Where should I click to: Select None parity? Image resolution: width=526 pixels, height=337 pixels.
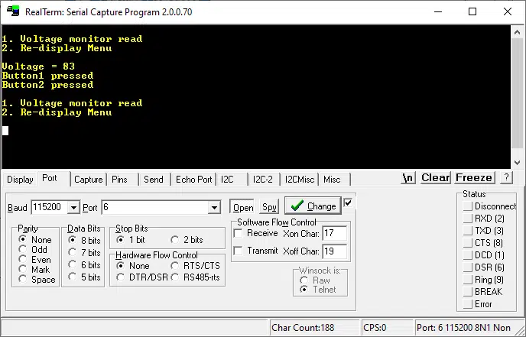click(36, 240)
